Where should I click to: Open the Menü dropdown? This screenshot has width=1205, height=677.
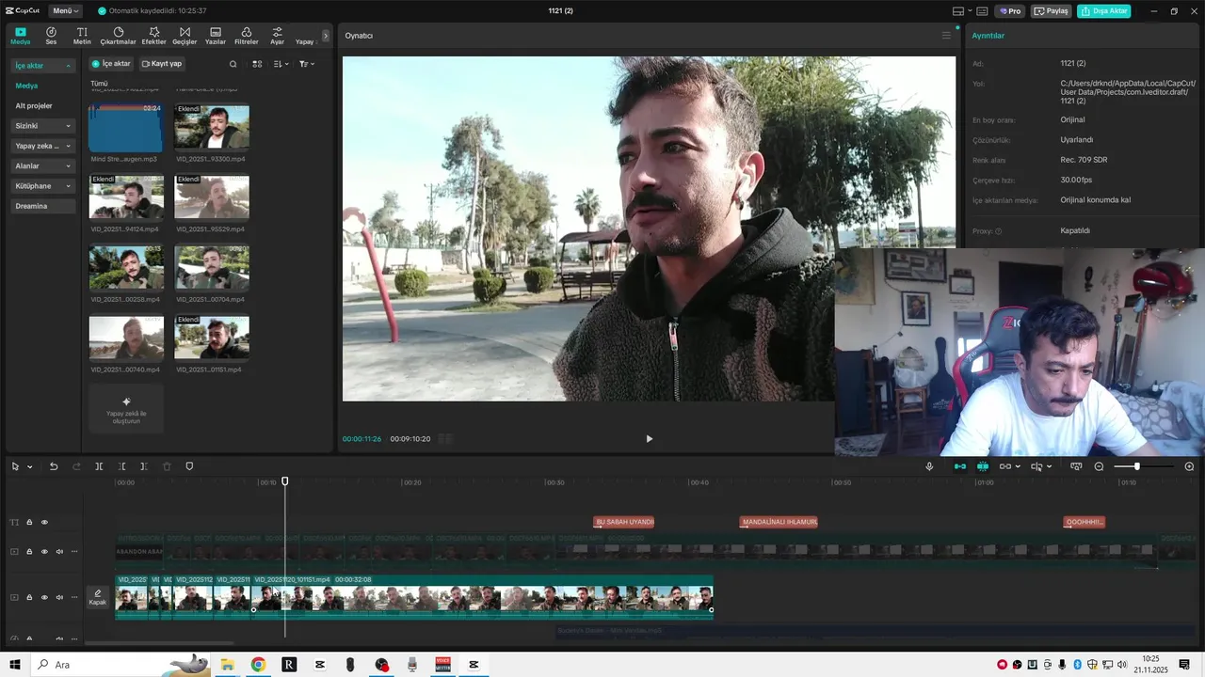point(65,10)
